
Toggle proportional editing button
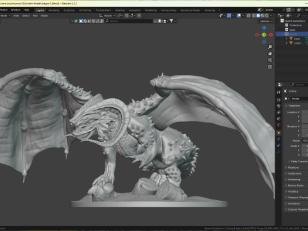click(139, 15)
